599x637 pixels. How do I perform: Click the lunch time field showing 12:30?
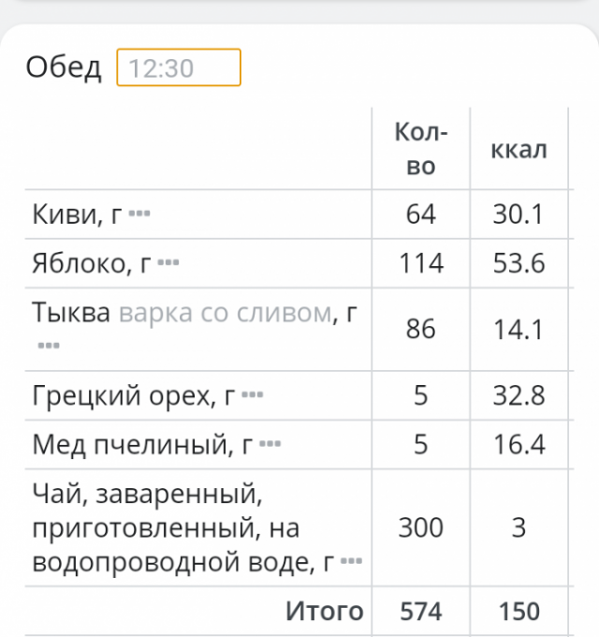(x=179, y=67)
